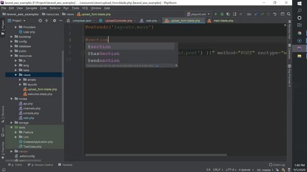Open the Structure tool window
The width and height of the screenshot is (307, 172).
3,114
